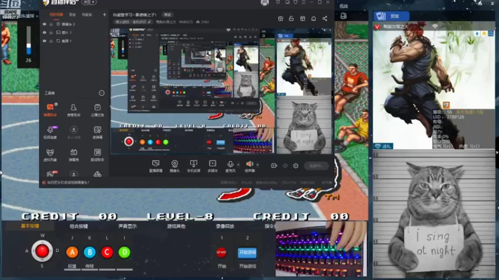Select the large RGB keyboard webcam thumbnail
The height and width of the screenshot is (280, 499).
(321, 249)
